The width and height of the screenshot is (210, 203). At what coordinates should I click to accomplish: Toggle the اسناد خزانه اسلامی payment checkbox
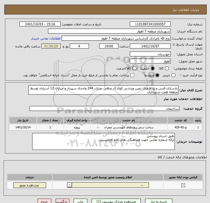click(132, 75)
